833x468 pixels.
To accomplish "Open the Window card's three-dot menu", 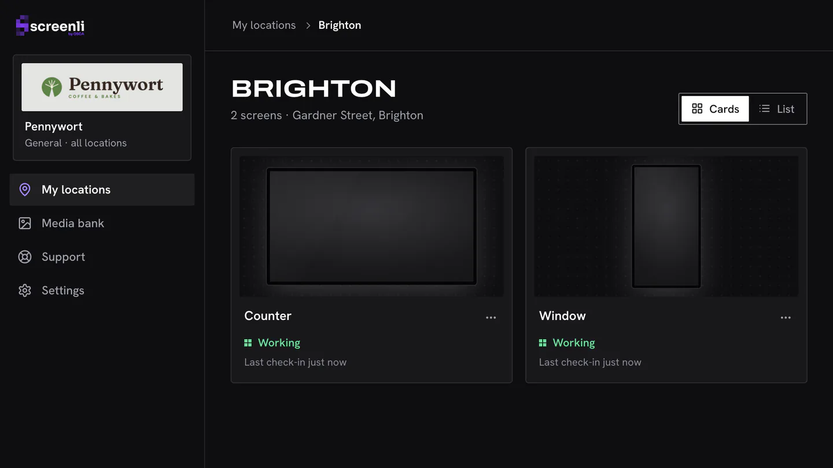I will (786, 317).
